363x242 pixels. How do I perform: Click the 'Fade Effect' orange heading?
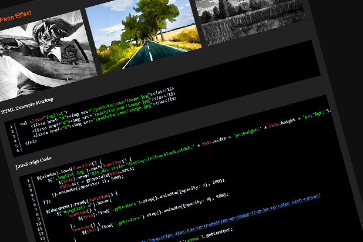(15, 16)
